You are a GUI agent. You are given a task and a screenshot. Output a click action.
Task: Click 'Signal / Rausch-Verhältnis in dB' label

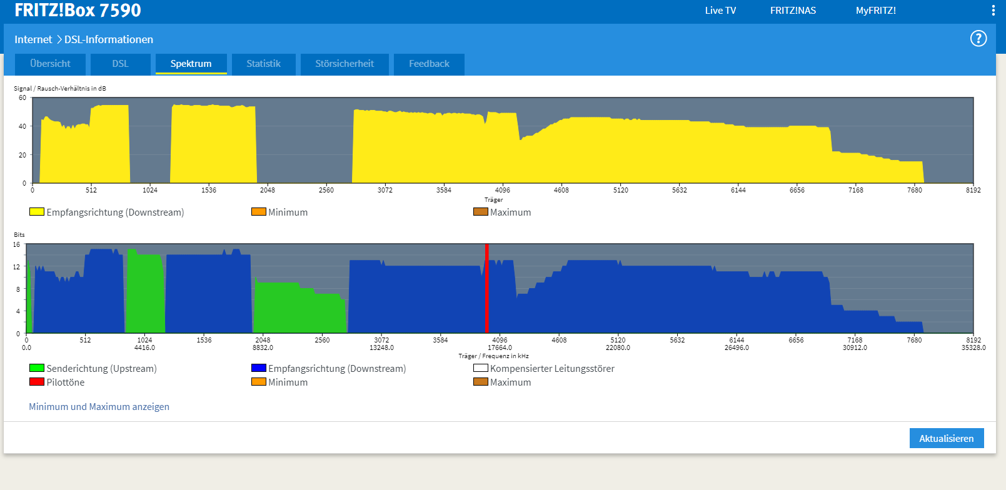[60, 89]
